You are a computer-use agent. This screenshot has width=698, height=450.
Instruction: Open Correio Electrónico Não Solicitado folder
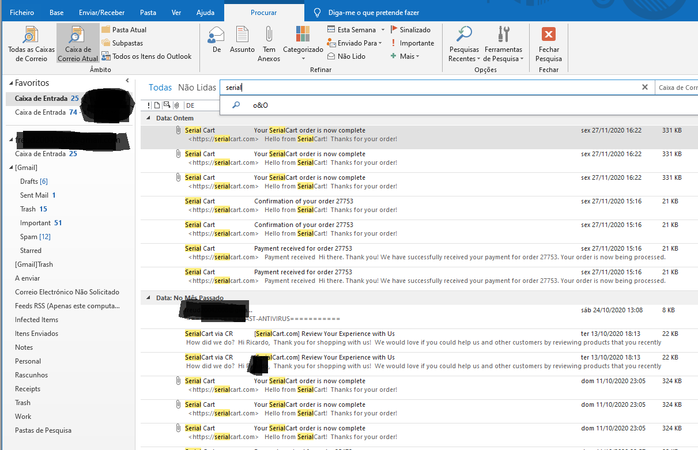pos(67,292)
